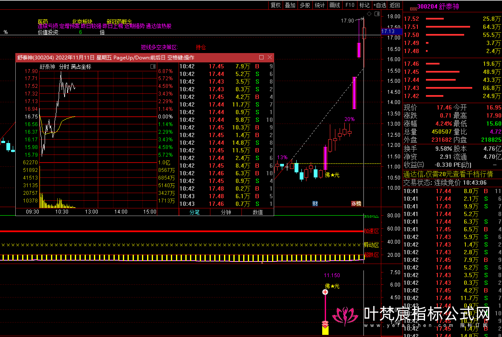Select sell order row 17.50 55.5万
The height and width of the screenshot is (337, 502).
452,35
